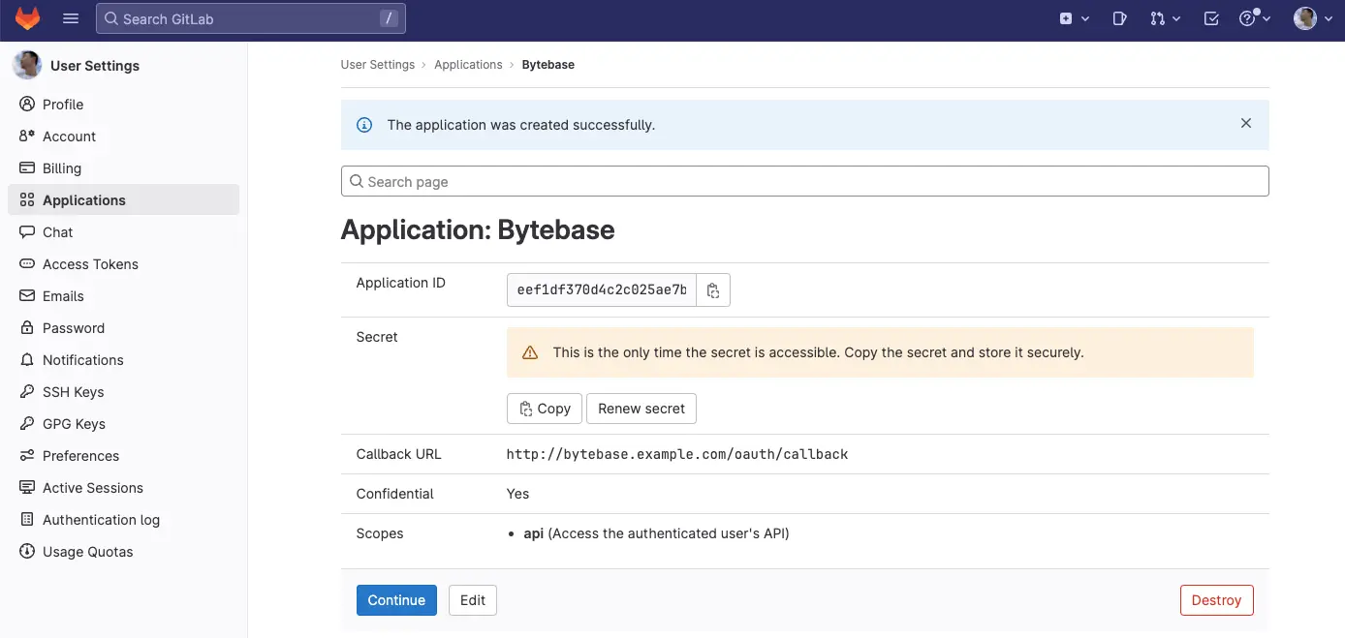Click the Continue button
The image size is (1345, 638).
click(396, 600)
